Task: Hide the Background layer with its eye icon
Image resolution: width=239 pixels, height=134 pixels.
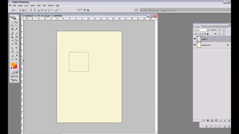Action: 195,45
